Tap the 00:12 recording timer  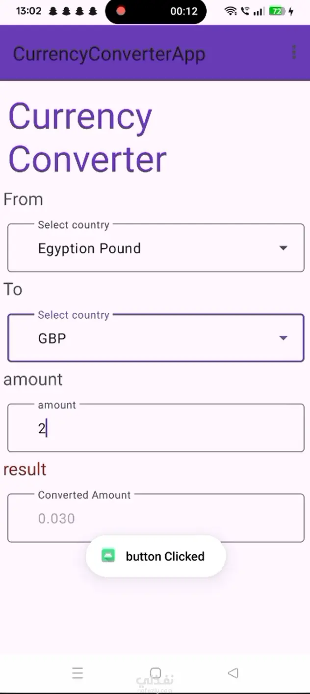[x=183, y=11]
